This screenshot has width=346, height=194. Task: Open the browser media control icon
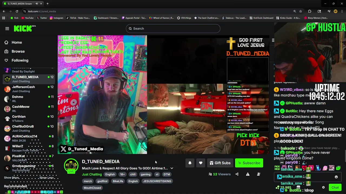[x=329, y=11]
